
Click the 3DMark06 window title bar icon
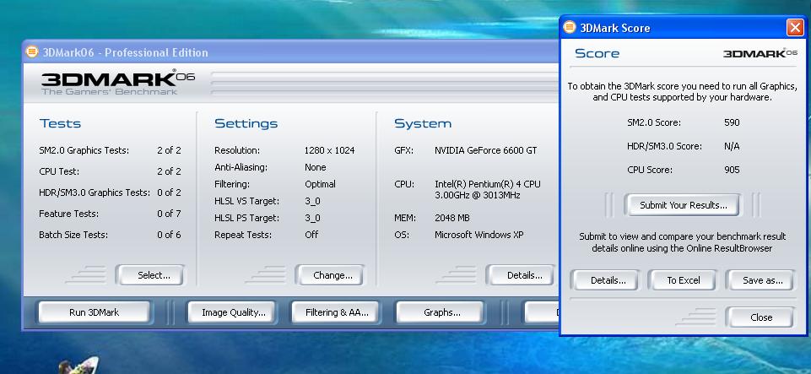(x=32, y=51)
